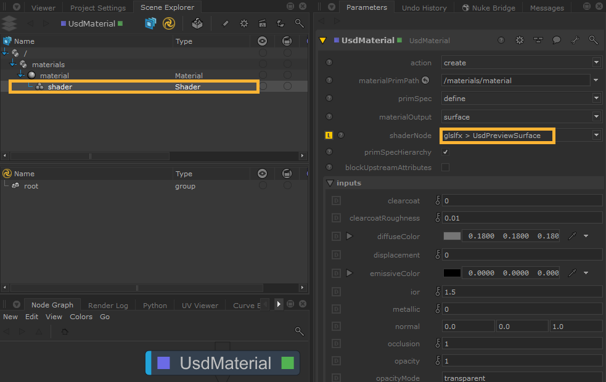This screenshot has height=382, width=606.
Task: Expand the diffuseColor parameter triangle
Action: point(350,236)
